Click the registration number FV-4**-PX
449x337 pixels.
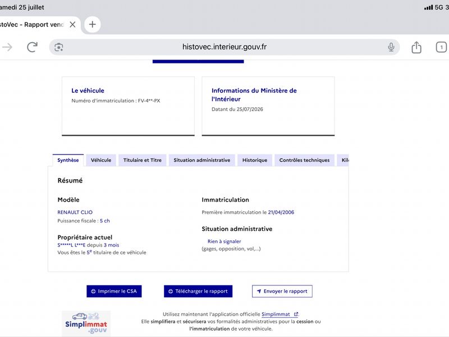149,101
